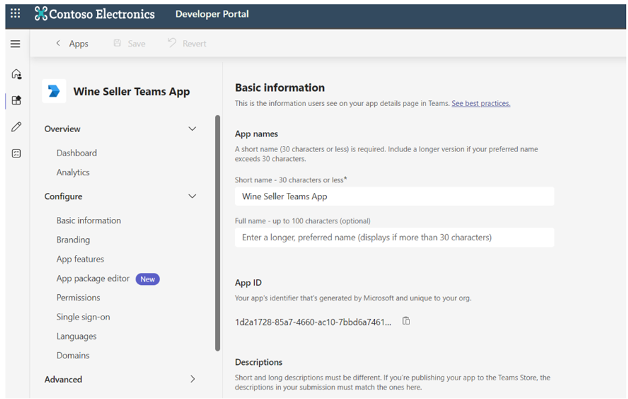Image resolution: width=628 pixels, height=399 pixels.
Task: Copy the App ID to clipboard
Action: tap(406, 321)
